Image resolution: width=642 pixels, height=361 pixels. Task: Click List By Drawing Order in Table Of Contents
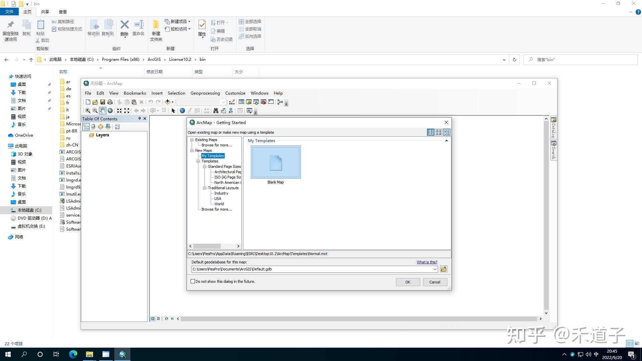[86, 127]
